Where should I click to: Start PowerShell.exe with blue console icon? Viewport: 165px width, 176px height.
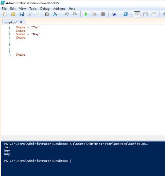coord(126,14)
